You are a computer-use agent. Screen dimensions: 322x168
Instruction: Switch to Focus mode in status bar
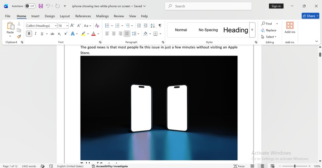239,166
